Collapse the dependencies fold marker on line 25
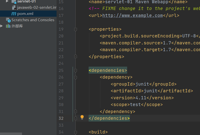The width and height of the screenshot is (200, 135). 76,70
